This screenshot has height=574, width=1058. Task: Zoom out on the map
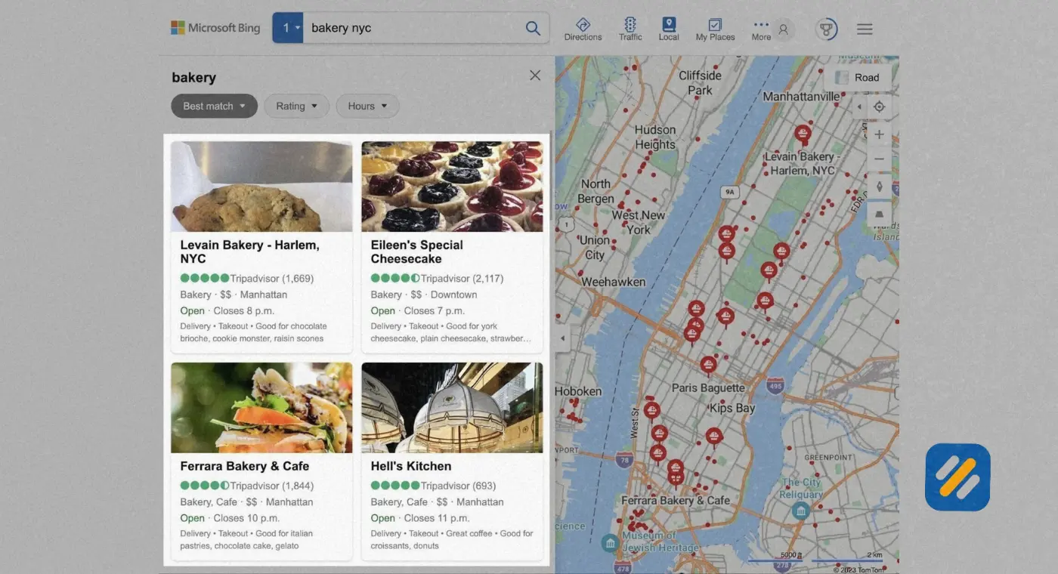879,159
